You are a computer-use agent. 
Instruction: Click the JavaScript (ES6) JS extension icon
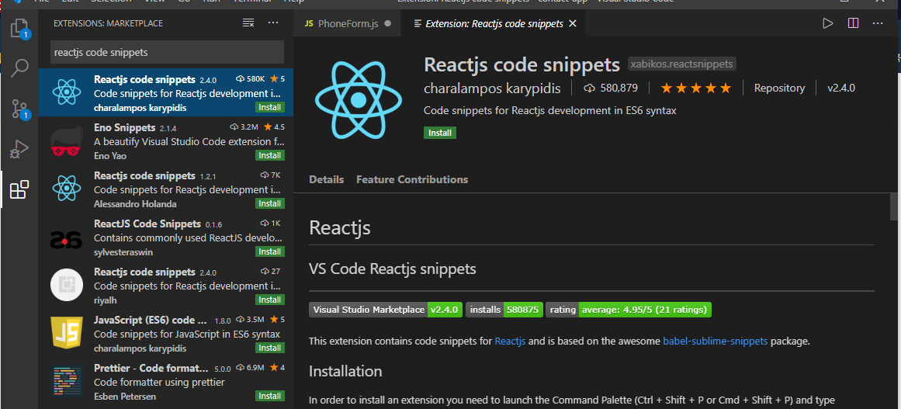pos(67,333)
